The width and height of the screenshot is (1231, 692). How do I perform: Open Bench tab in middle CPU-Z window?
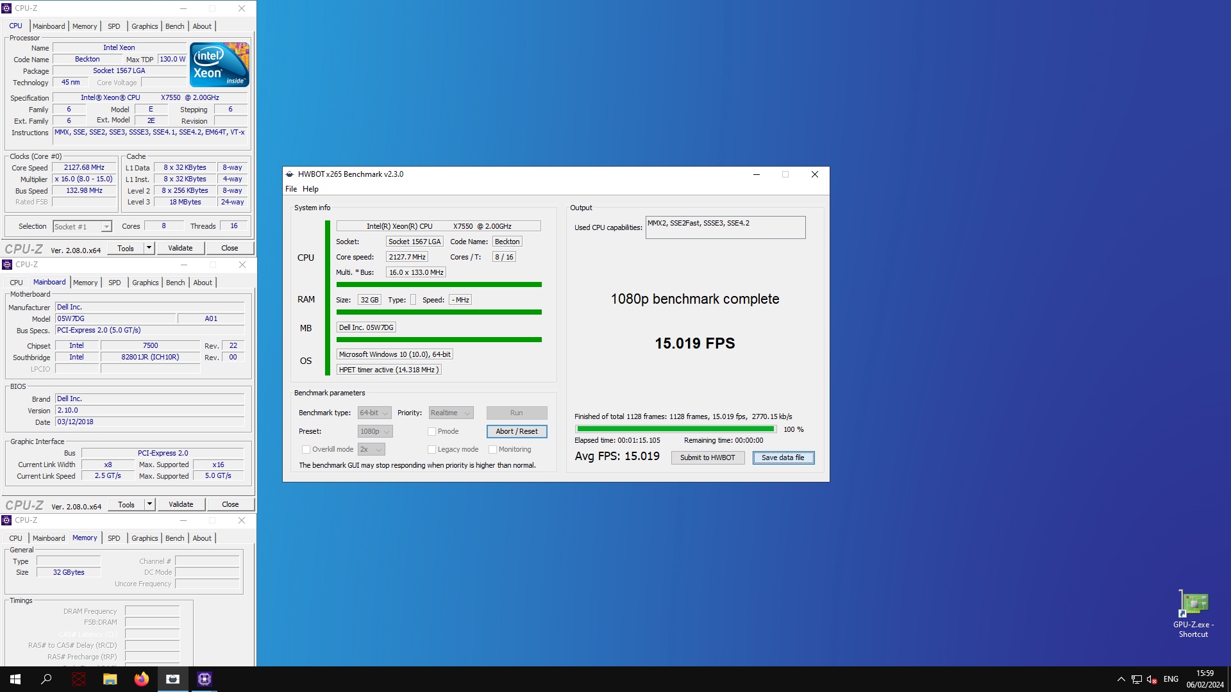(176, 283)
